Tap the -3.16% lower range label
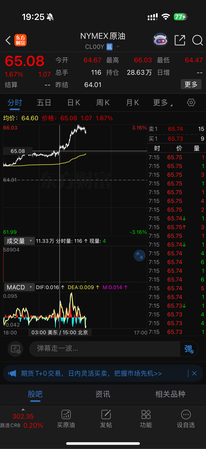Image resolution: width=206 pixels, height=449 pixels. (x=138, y=232)
